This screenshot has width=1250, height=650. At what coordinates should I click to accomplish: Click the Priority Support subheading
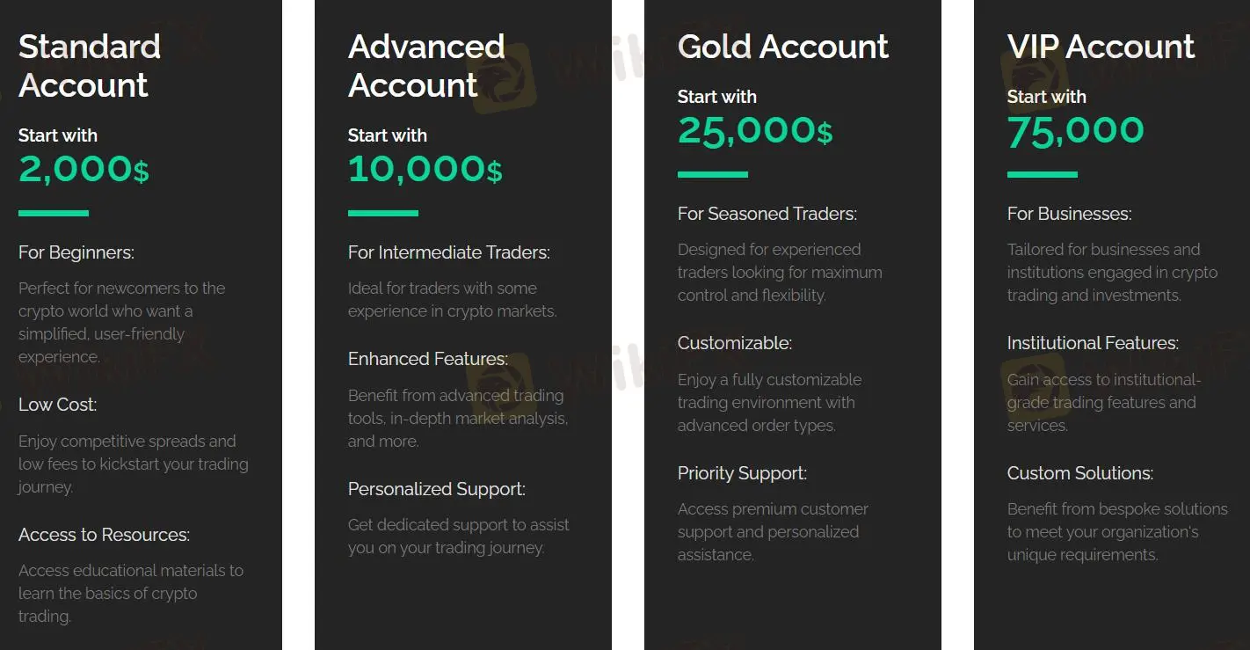point(742,473)
